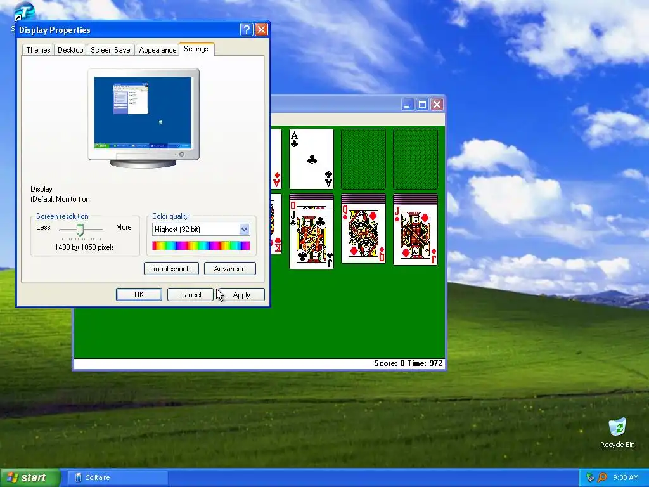The height and width of the screenshot is (487, 649).
Task: Click the Jack of Diamonds card
Action: [416, 235]
